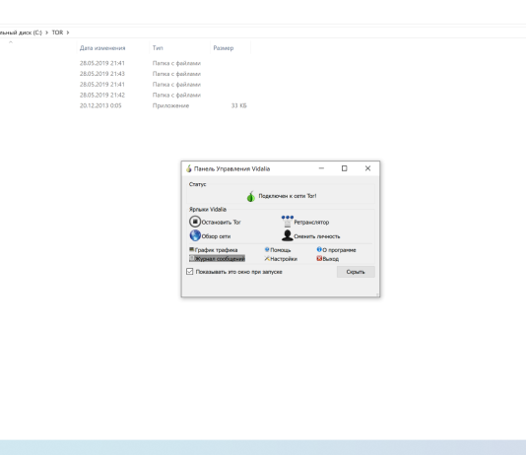Click the 'Остановить Tor' label
This screenshot has width=526, height=455.
pyautogui.click(x=221, y=223)
